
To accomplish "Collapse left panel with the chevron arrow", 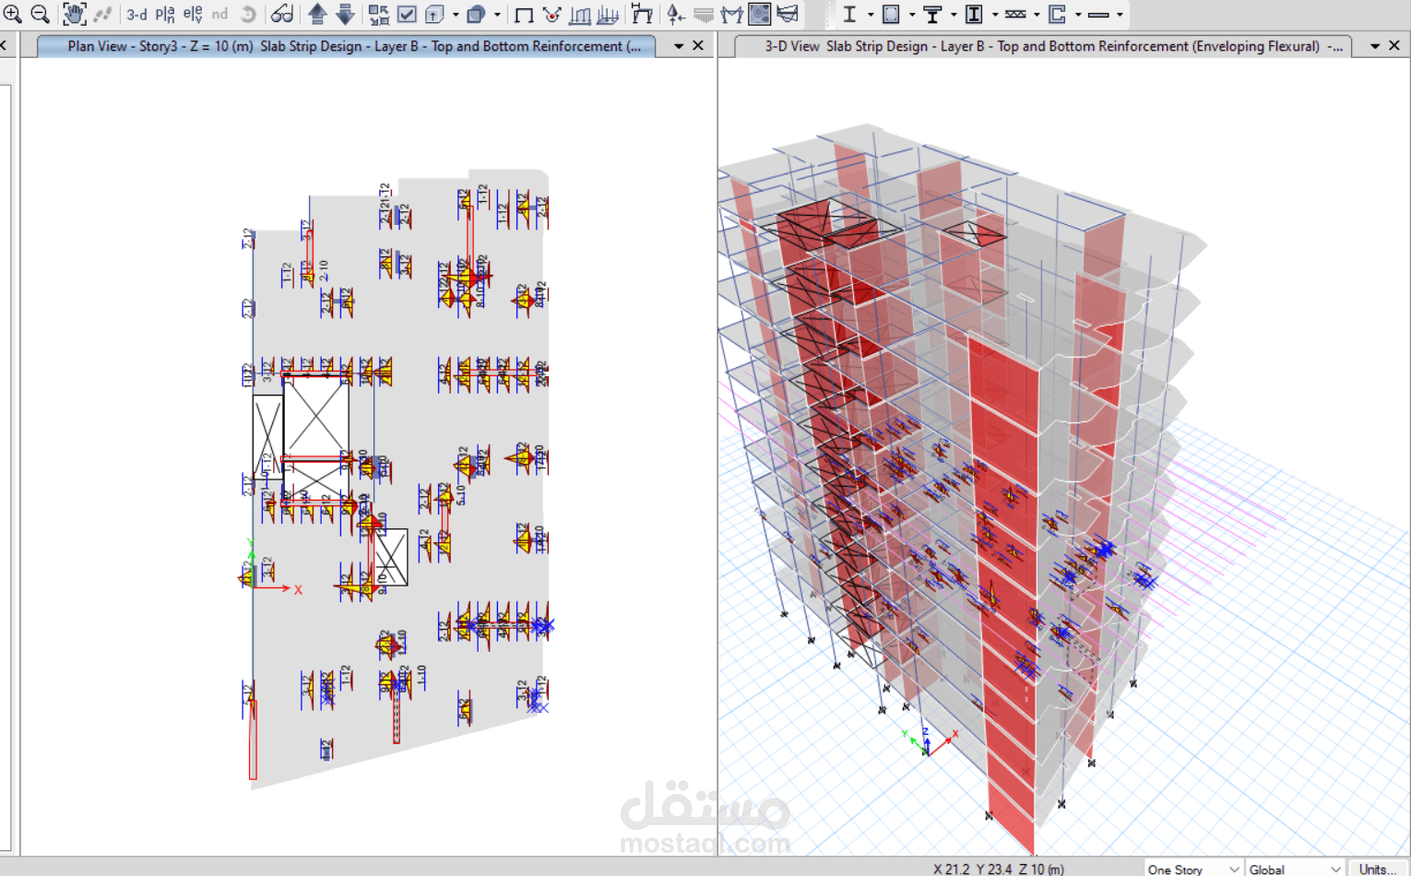I will click(4, 45).
